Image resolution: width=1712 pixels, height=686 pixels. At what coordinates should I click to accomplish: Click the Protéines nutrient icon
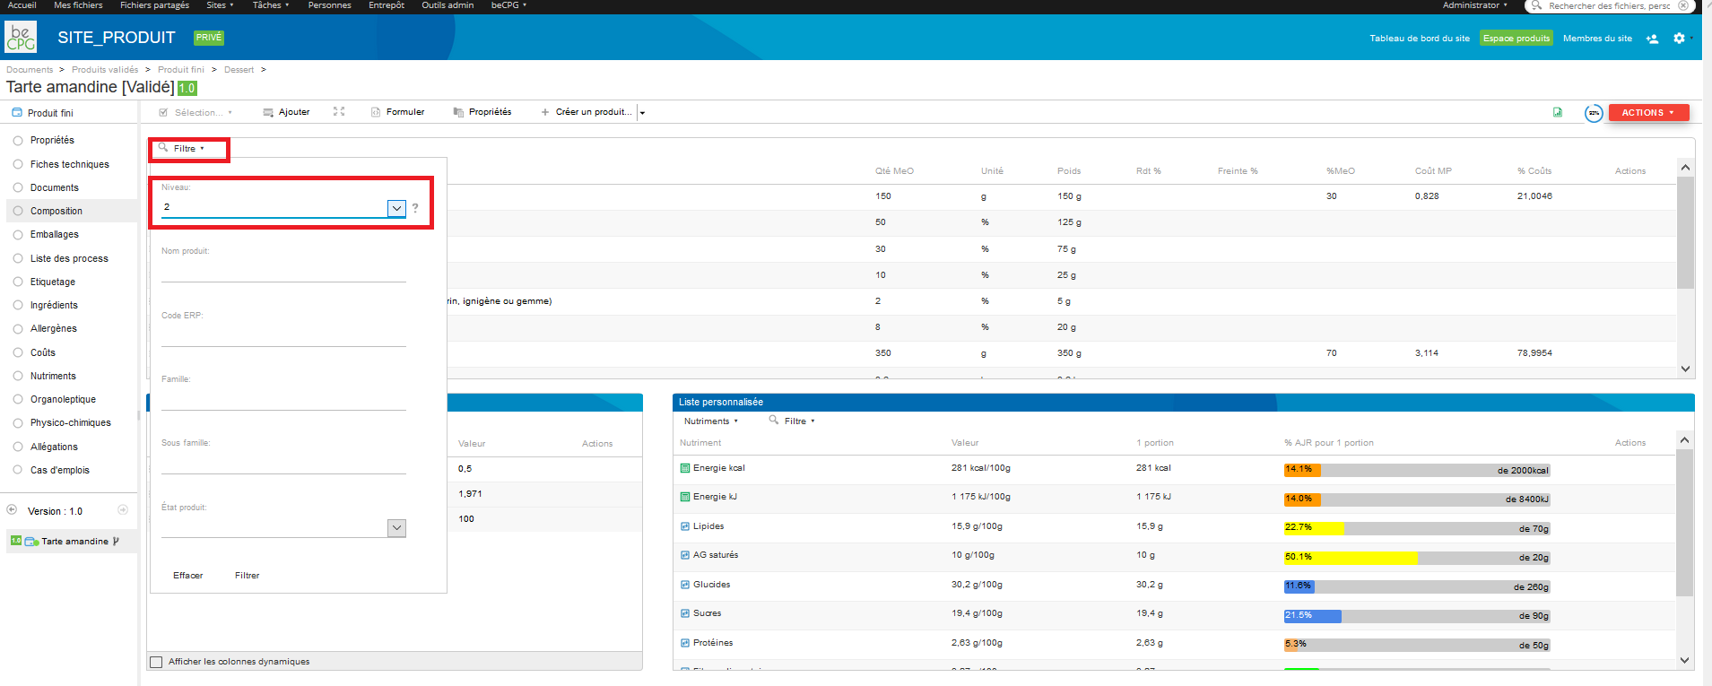[x=685, y=643]
